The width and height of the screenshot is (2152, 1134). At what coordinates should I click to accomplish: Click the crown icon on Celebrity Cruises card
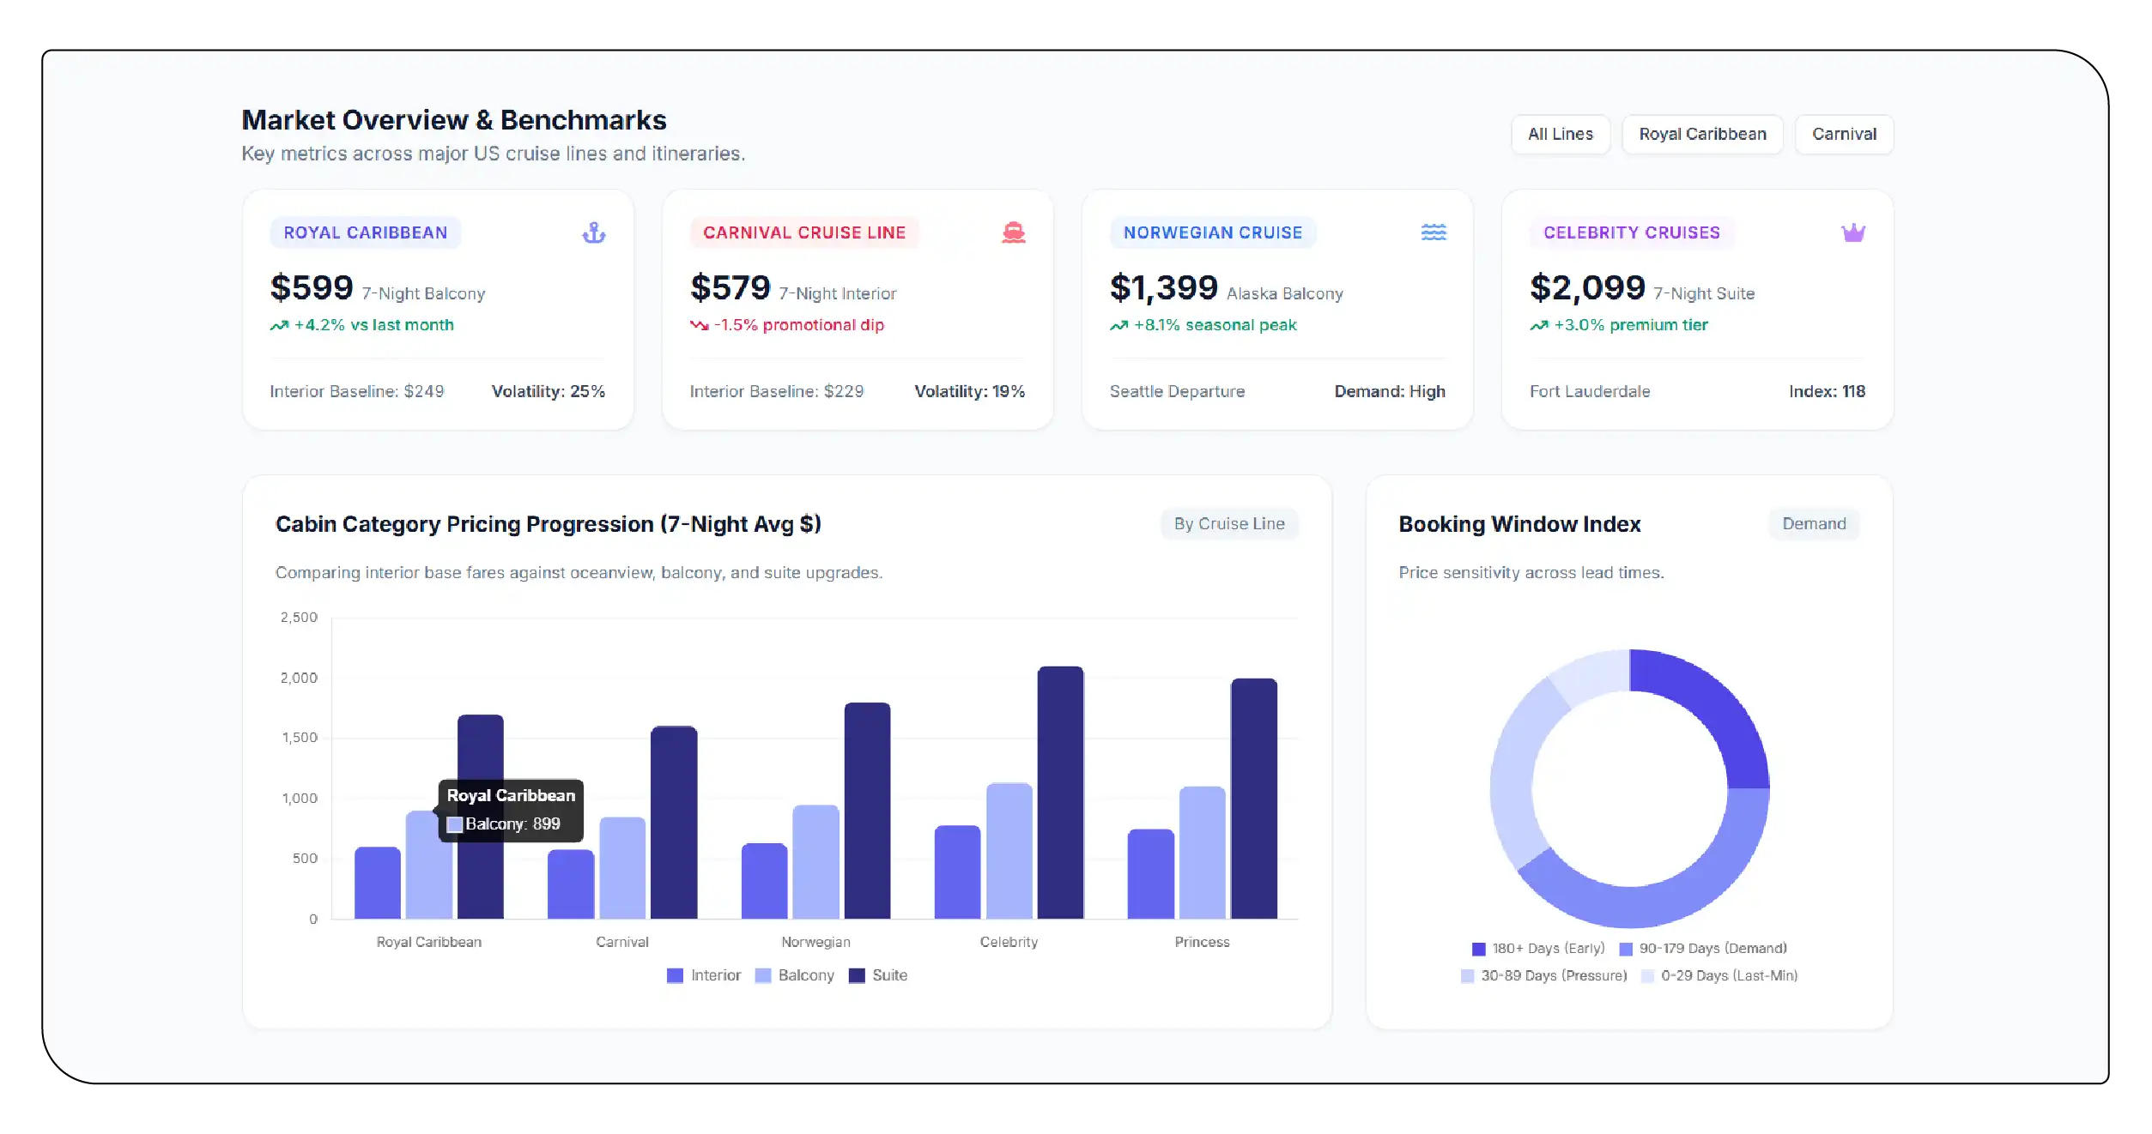(1853, 232)
